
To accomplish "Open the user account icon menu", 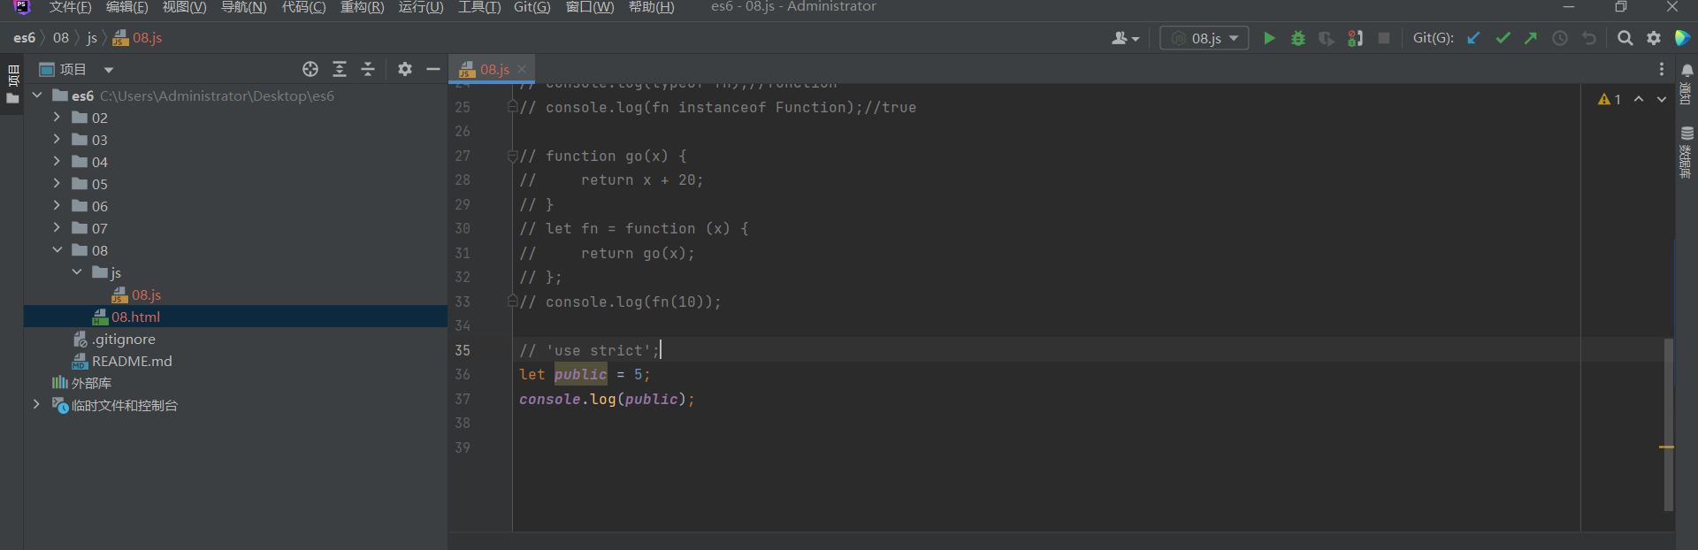I will click(x=1125, y=38).
